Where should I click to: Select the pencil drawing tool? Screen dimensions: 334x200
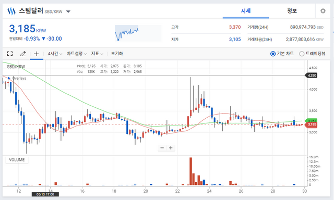coord(23,54)
